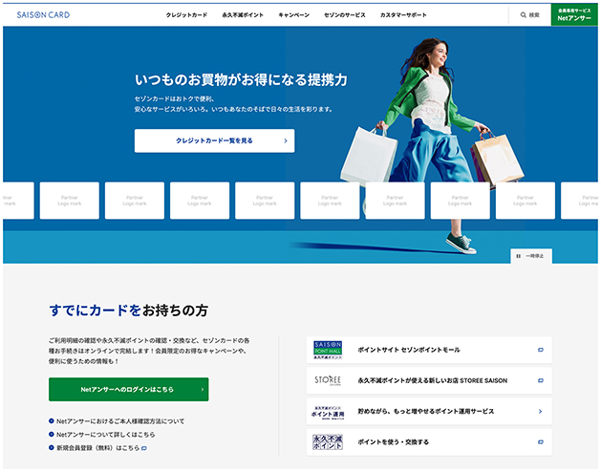Click the いつものお買物がお得になる提携力 headline
The height and width of the screenshot is (472, 601).
(x=241, y=79)
